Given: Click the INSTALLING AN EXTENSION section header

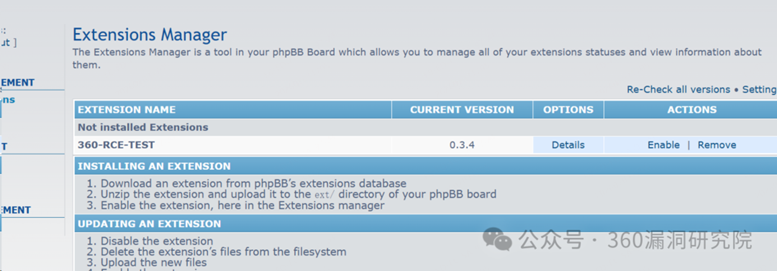Looking at the screenshot, I should tap(426, 166).
